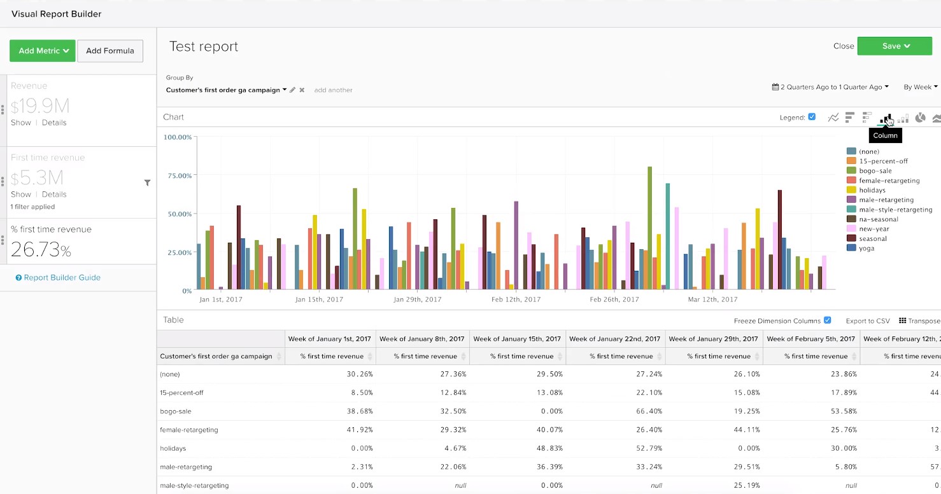Viewport: 941px width, 494px height.
Task: Click the filter icon on First time revenue metric
Action: tap(147, 182)
